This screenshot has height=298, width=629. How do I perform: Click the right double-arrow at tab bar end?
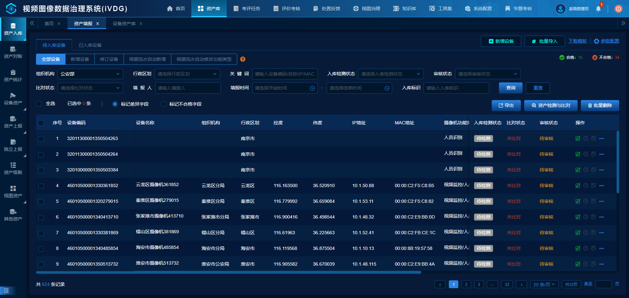623,23
